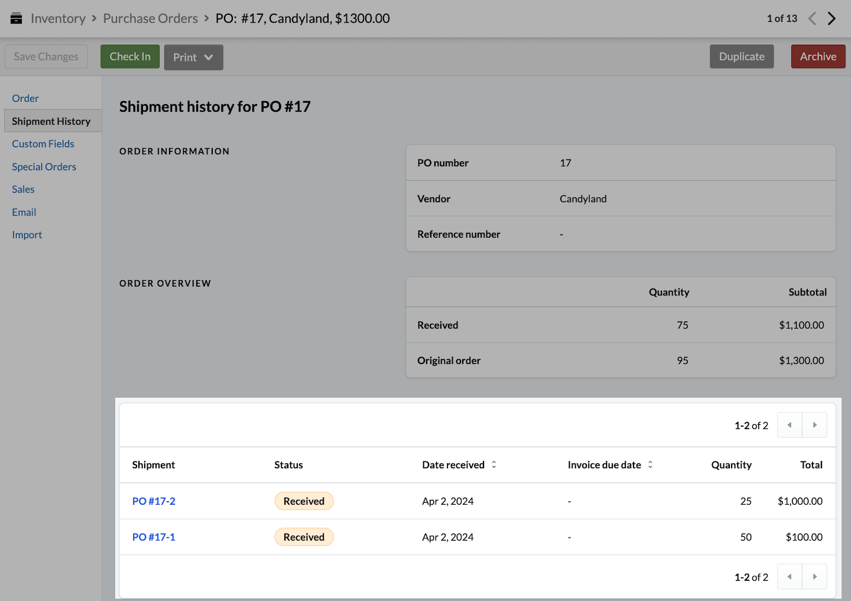The height and width of the screenshot is (601, 851).
Task: Go to previous purchase order arrow
Action: coord(812,18)
